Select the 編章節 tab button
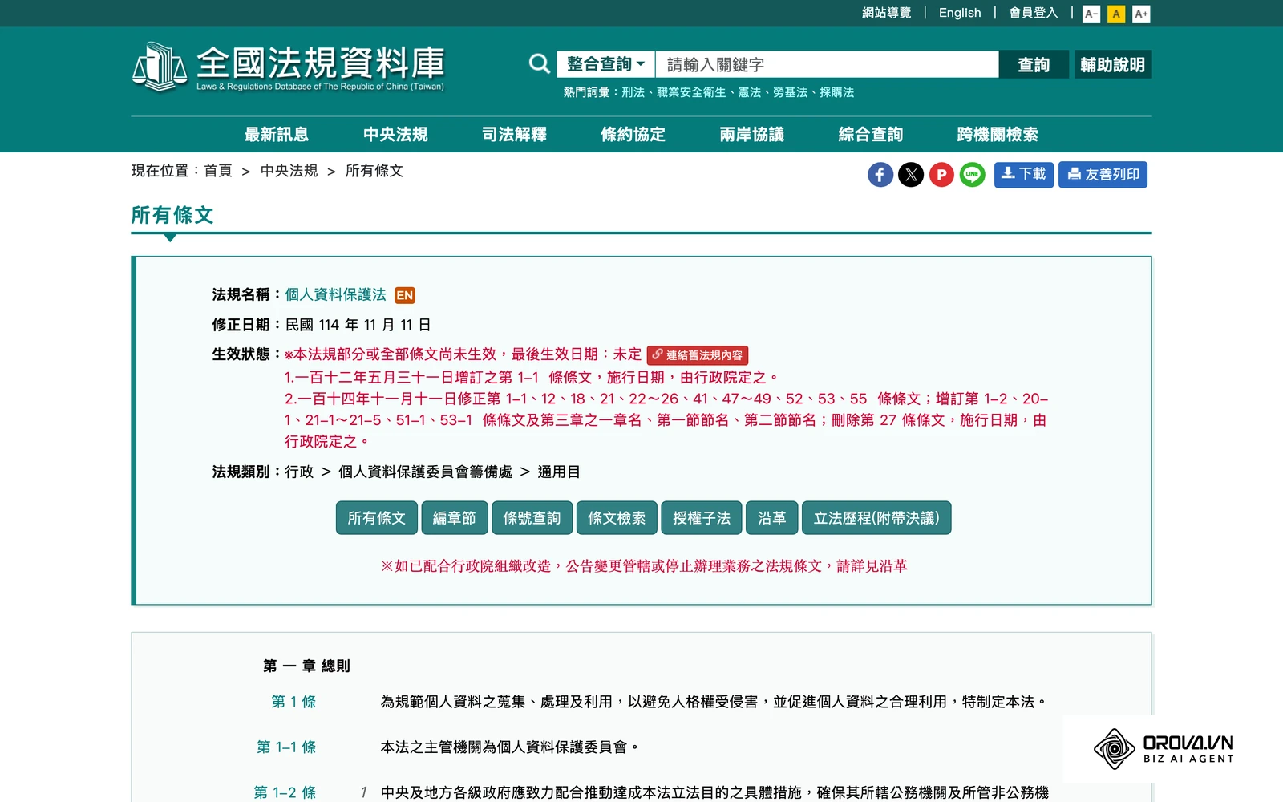Image resolution: width=1283 pixels, height=802 pixels. point(455,518)
